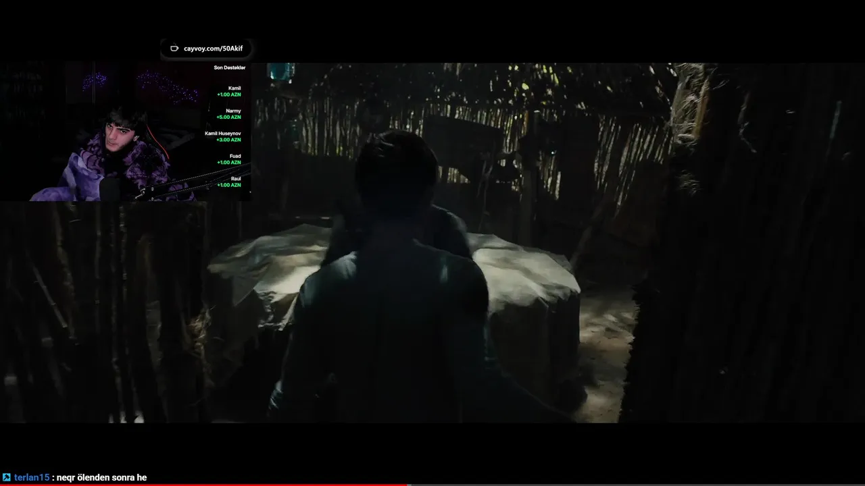Select the Kamil Huseynov +3.00 AZN entry

[x=222, y=136]
